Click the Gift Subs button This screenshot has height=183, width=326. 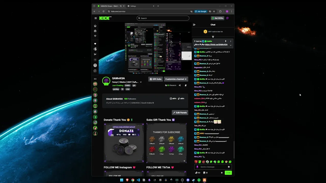coord(155,79)
